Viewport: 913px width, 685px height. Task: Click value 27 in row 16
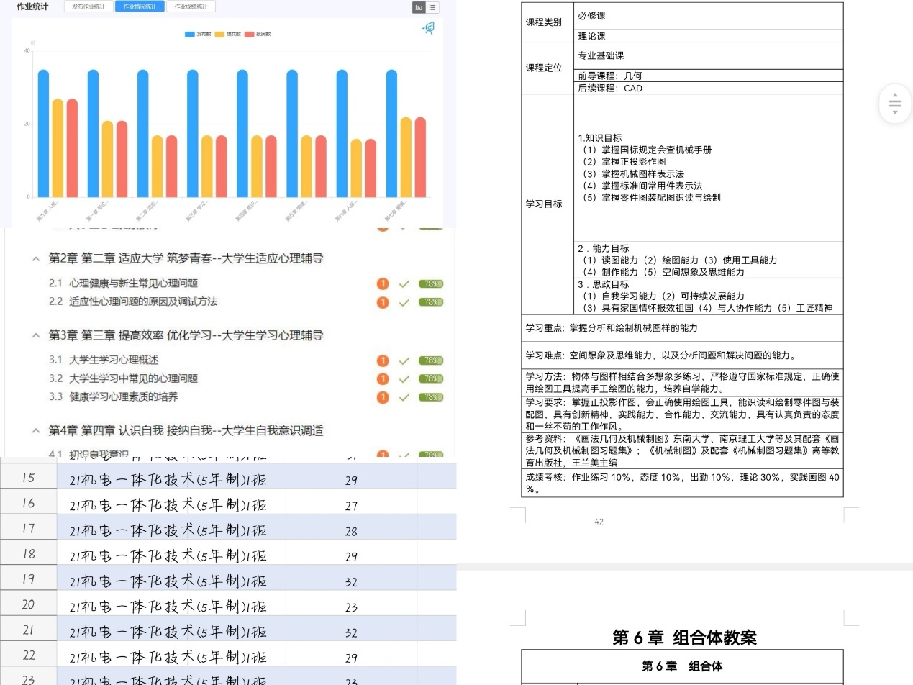[351, 506]
